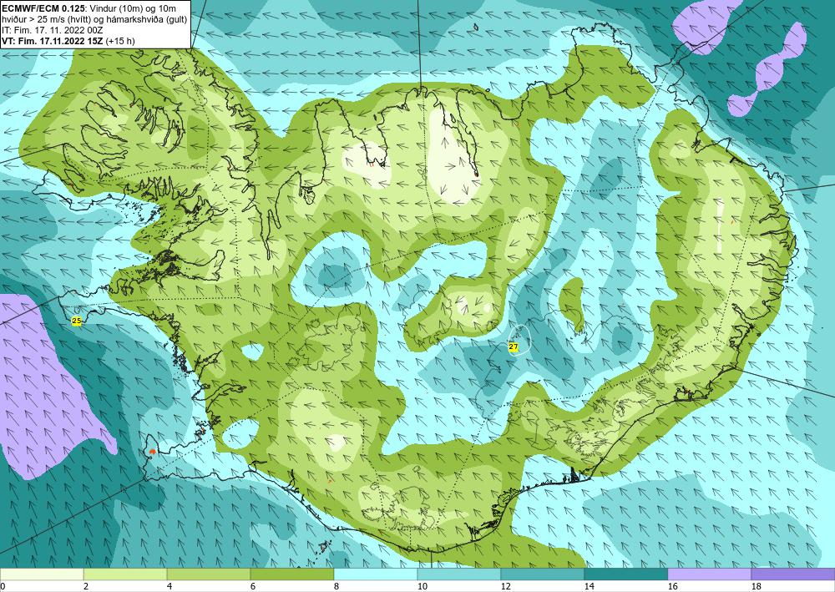This screenshot has width=835, height=592.
Task: Click the legend scale label '12'
Action: coord(505,586)
